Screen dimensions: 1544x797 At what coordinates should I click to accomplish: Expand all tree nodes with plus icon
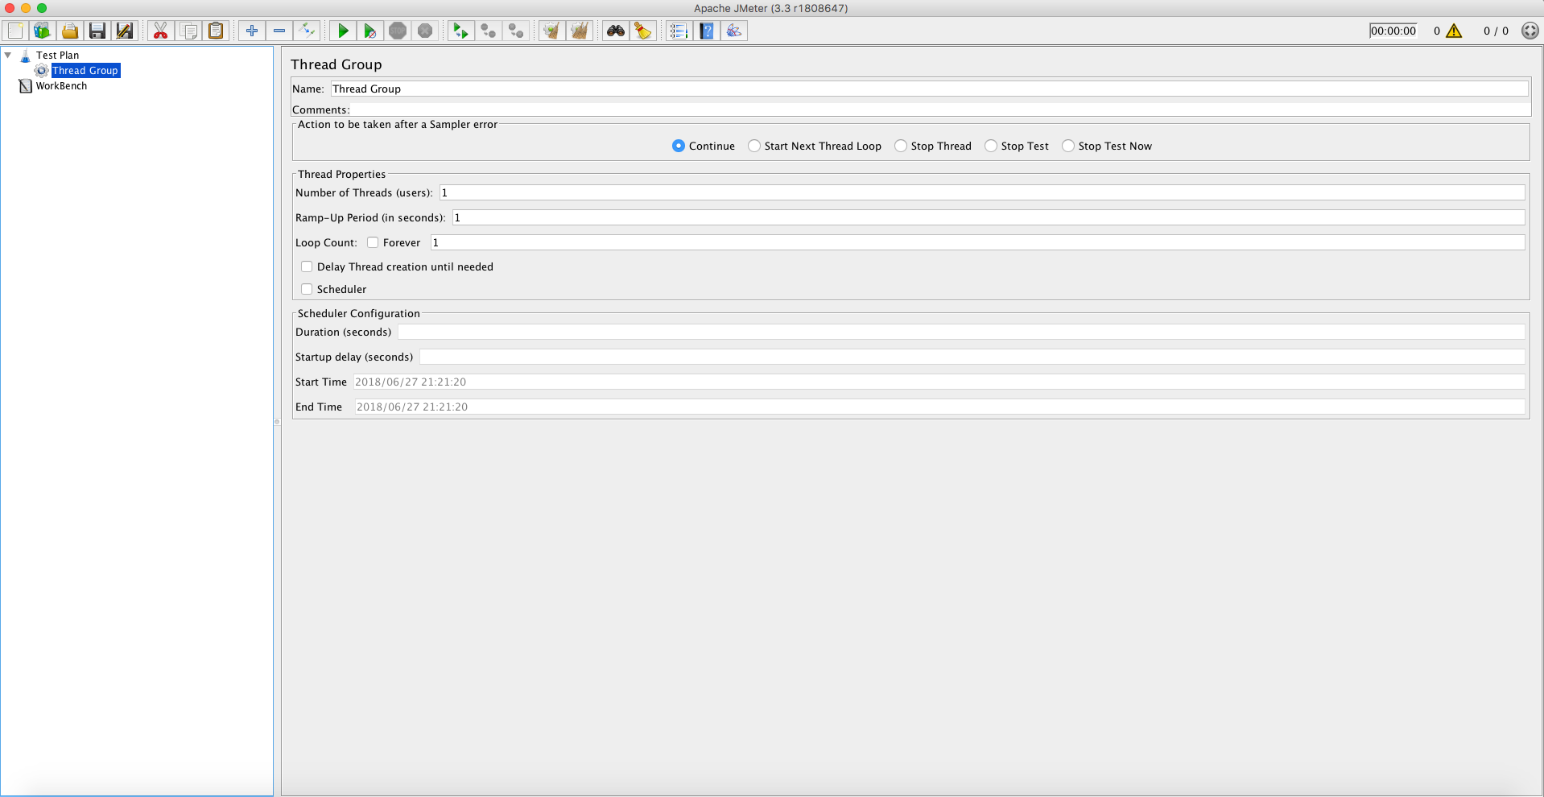point(252,31)
